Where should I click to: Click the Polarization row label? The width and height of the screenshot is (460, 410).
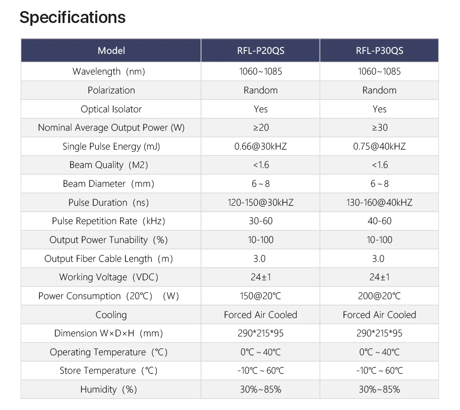(111, 90)
